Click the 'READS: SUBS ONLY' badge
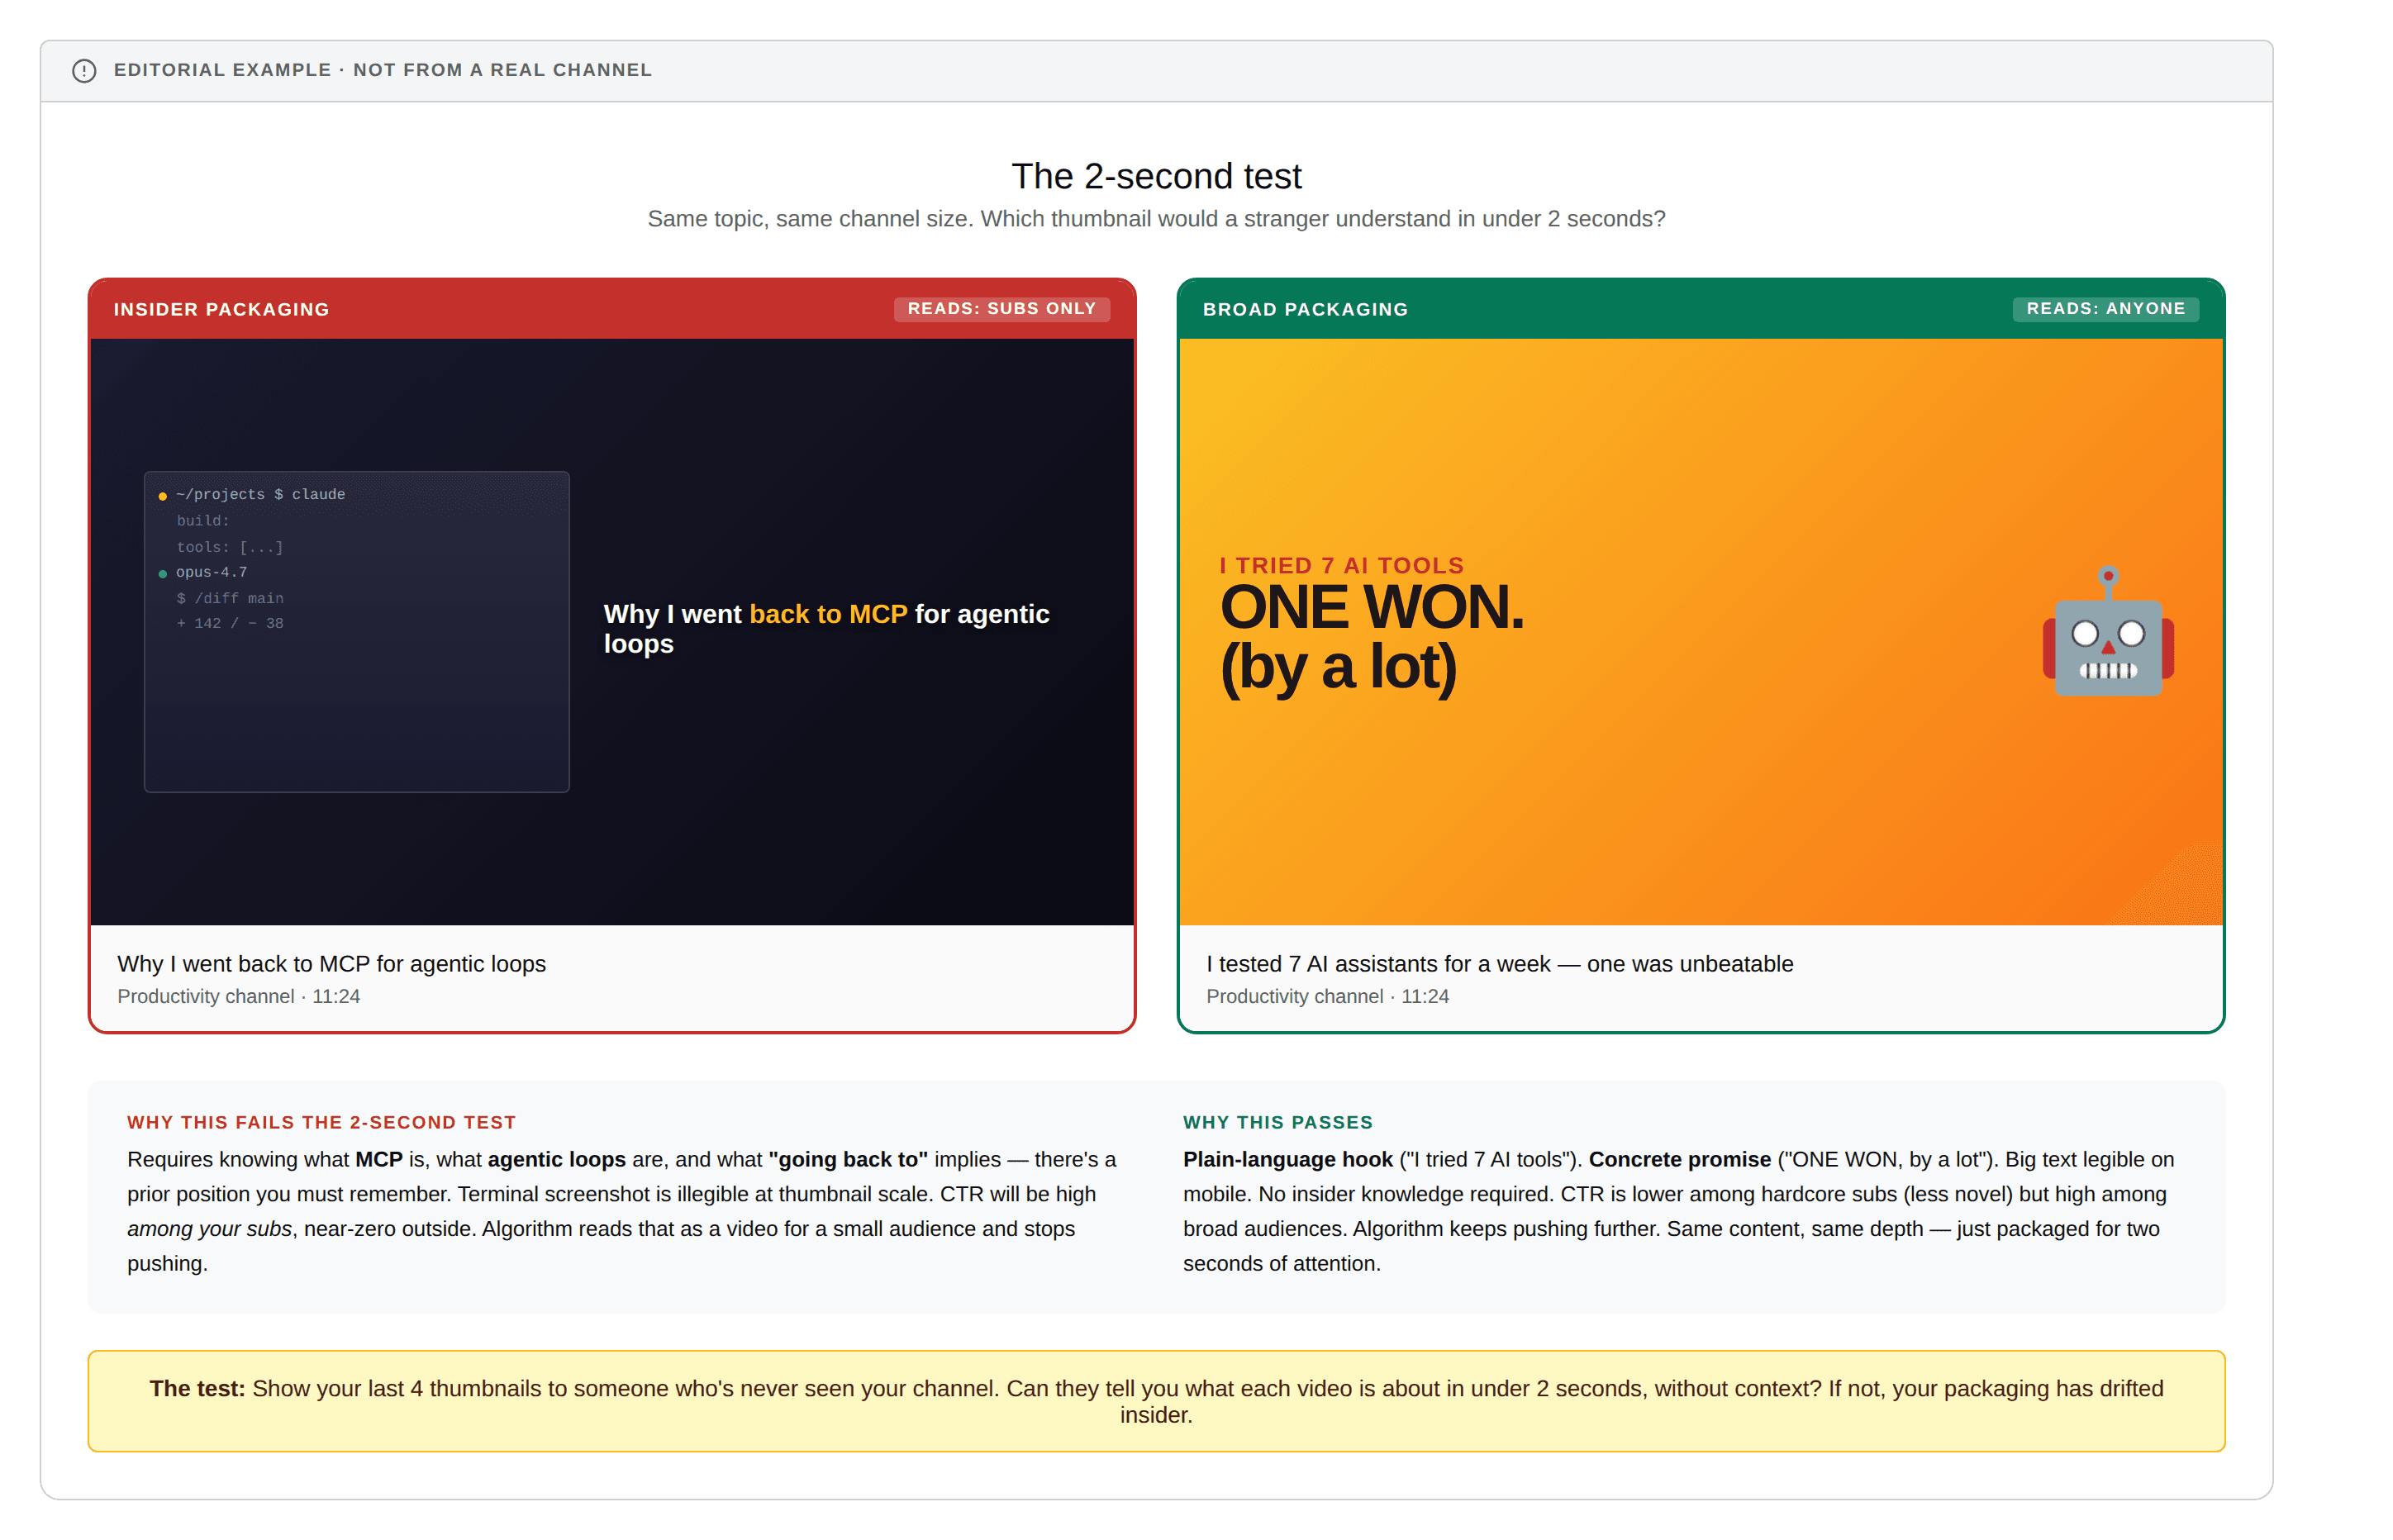This screenshot has height=1540, width=2393. coord(1001,308)
